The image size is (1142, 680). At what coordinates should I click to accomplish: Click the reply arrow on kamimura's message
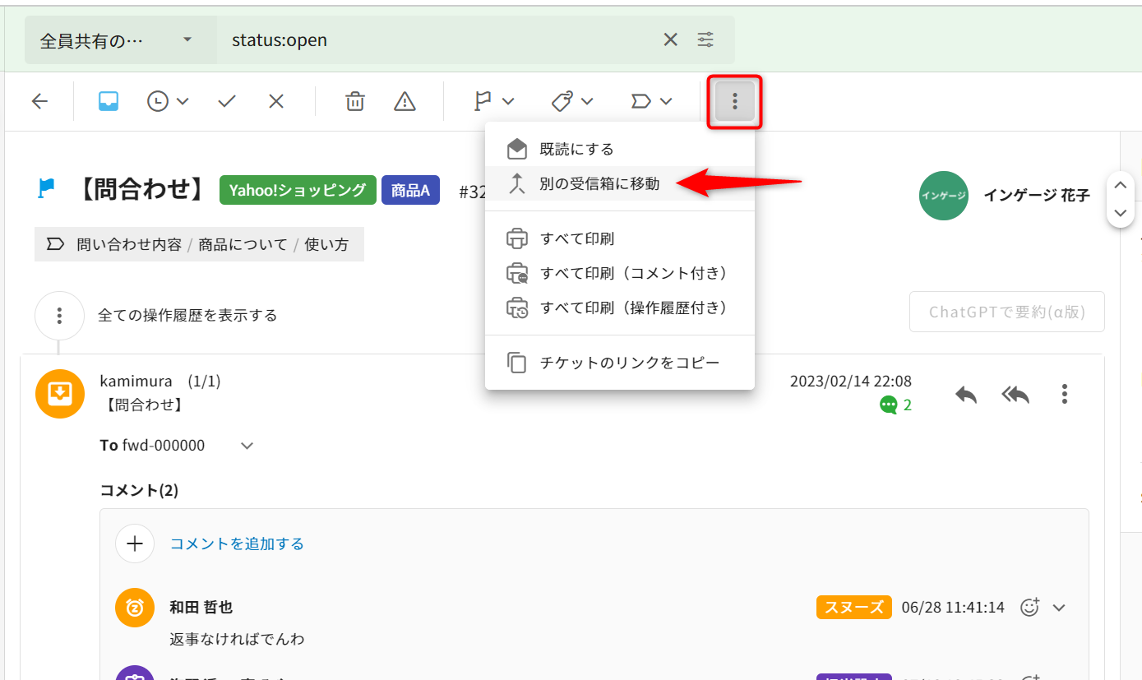(966, 395)
